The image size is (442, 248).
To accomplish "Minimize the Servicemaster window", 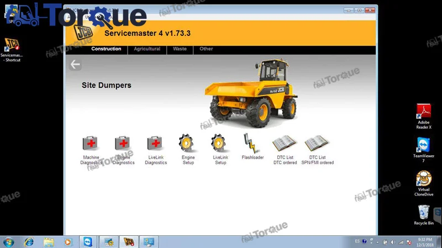I will click(349, 10).
